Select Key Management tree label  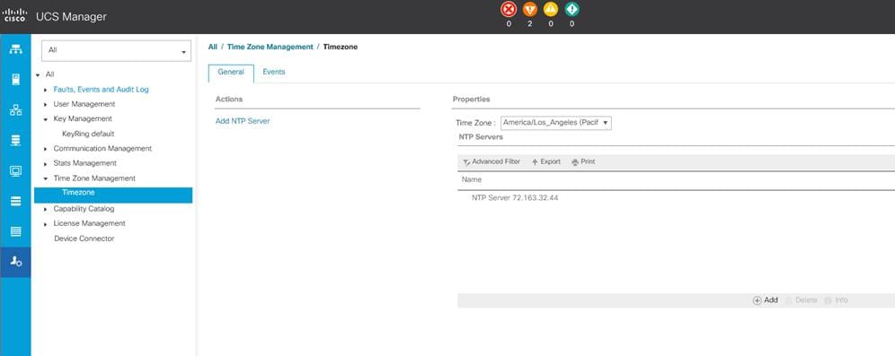tap(83, 119)
